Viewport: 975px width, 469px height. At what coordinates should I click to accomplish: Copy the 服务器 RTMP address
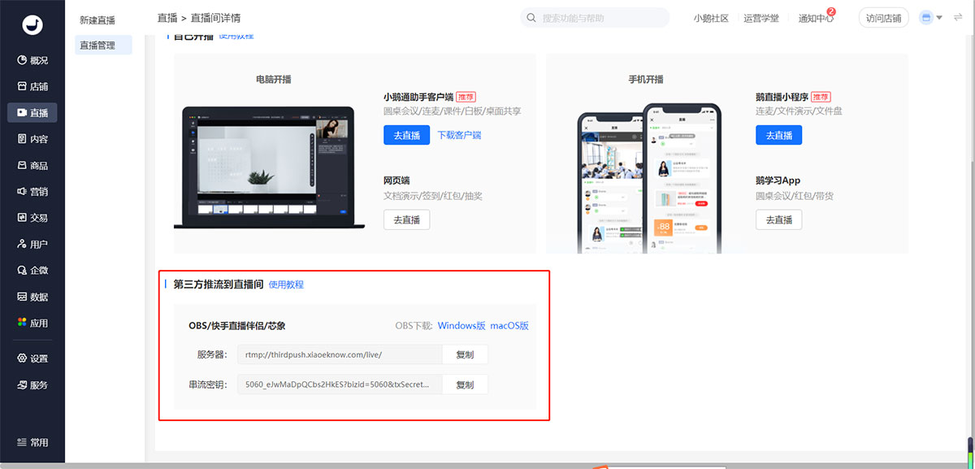[x=465, y=355]
